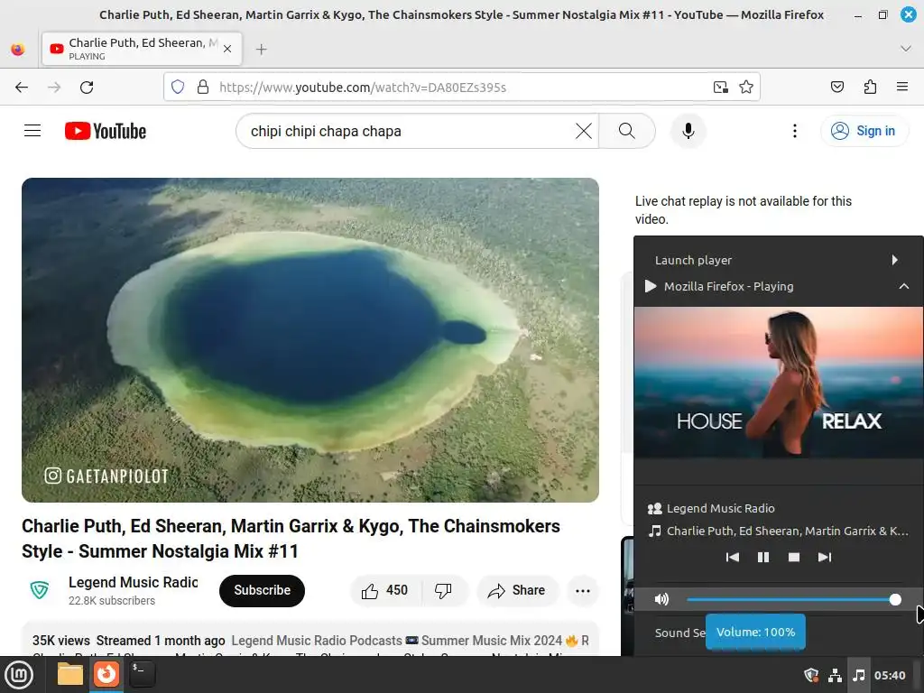Open Firefox tracking protection shield

[178, 88]
